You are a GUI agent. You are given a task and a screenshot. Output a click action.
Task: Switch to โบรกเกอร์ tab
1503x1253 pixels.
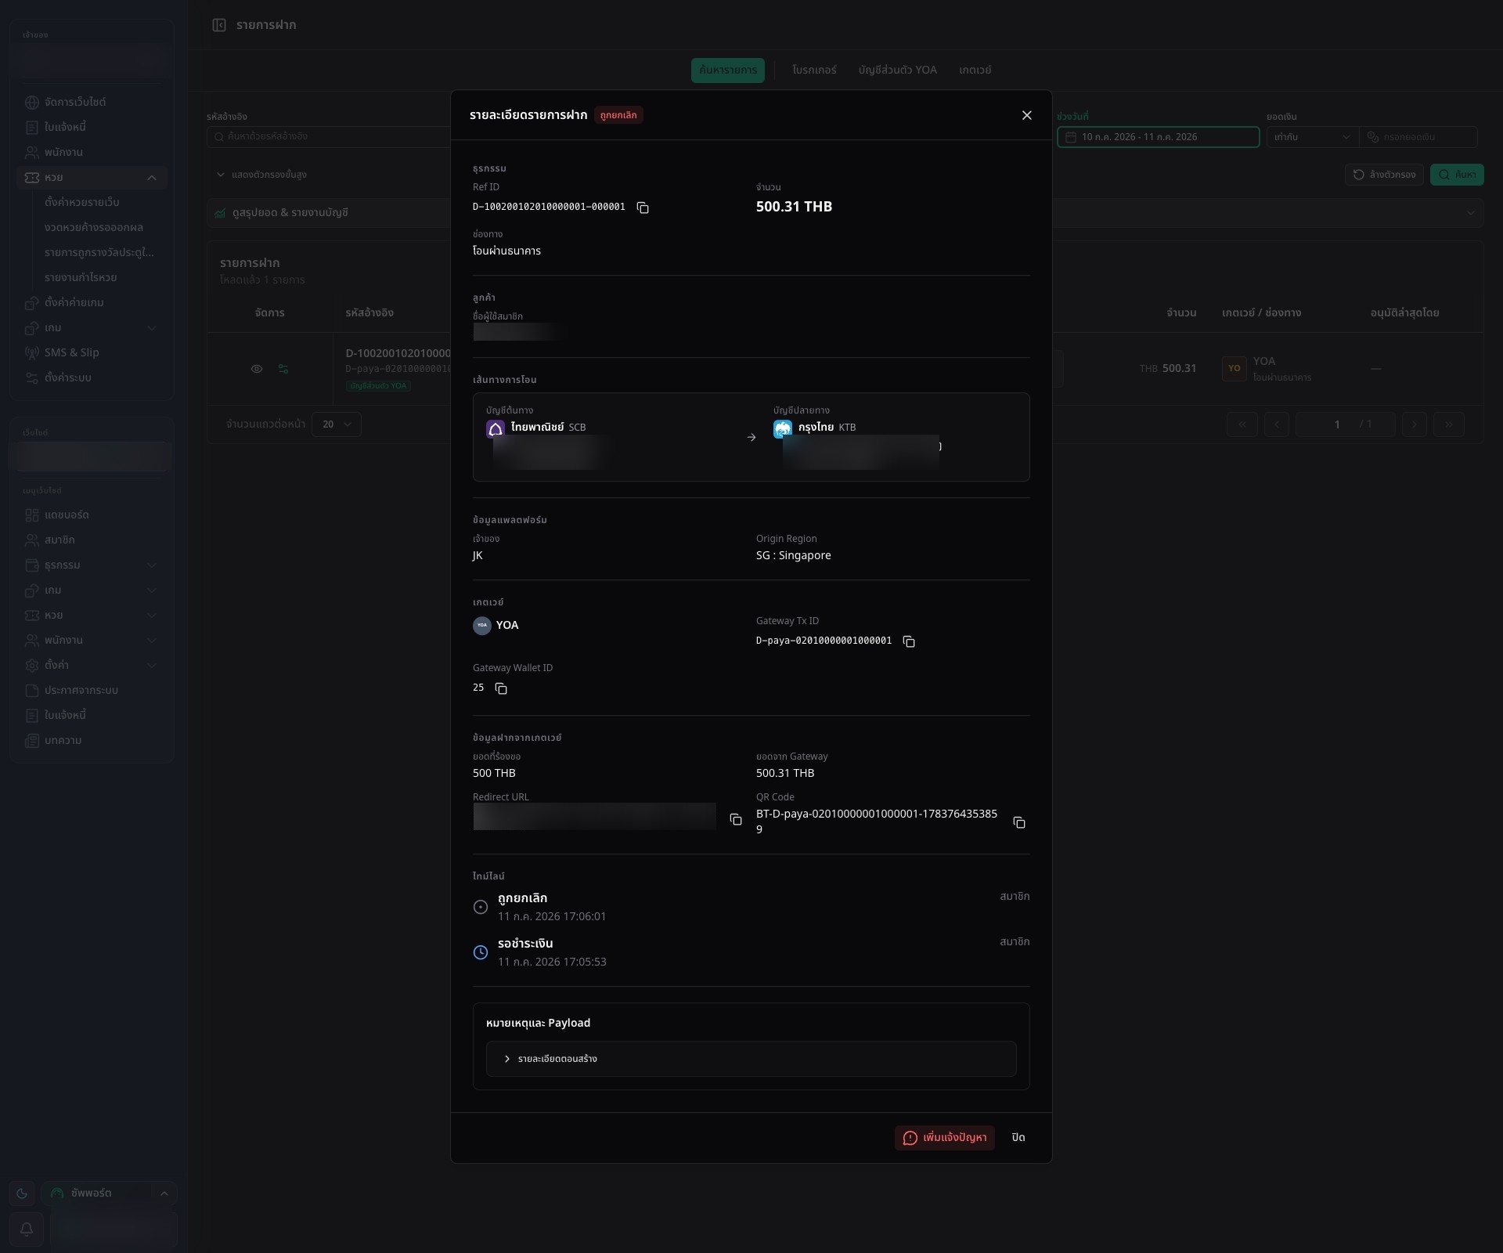coord(814,70)
